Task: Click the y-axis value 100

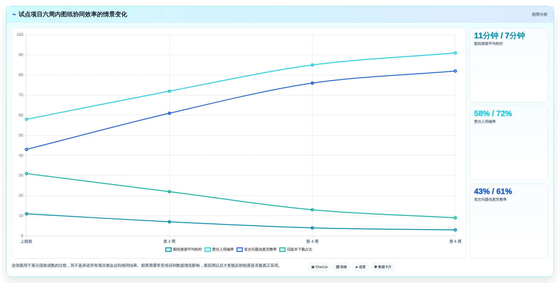Action: [20, 35]
